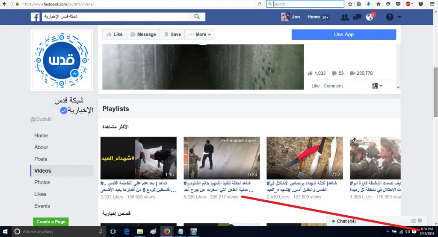
Task: Like the page with Like button
Action: pyautogui.click(x=115, y=34)
